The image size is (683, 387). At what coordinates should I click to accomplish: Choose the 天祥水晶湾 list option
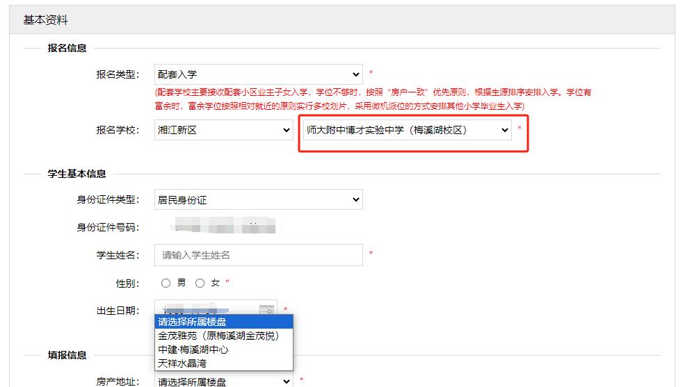pos(182,363)
